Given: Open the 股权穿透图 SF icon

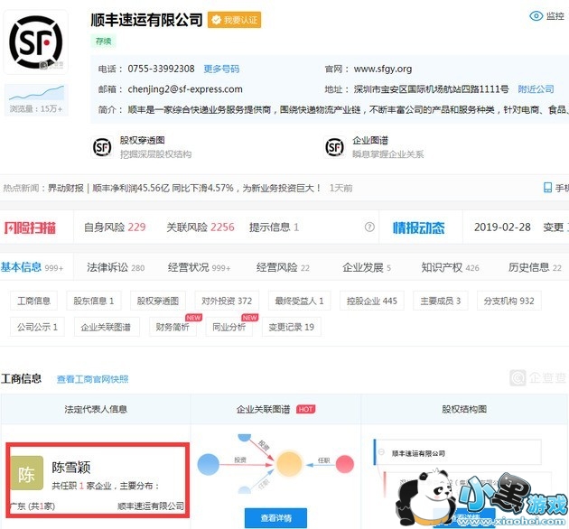Looking at the screenshot, I should [102, 147].
